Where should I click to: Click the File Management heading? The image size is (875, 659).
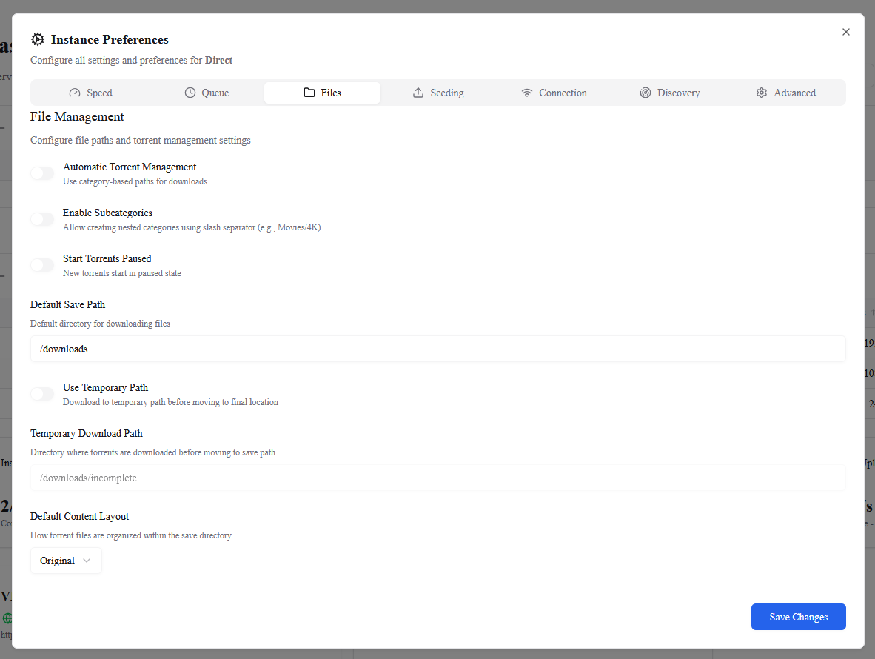[x=77, y=117]
